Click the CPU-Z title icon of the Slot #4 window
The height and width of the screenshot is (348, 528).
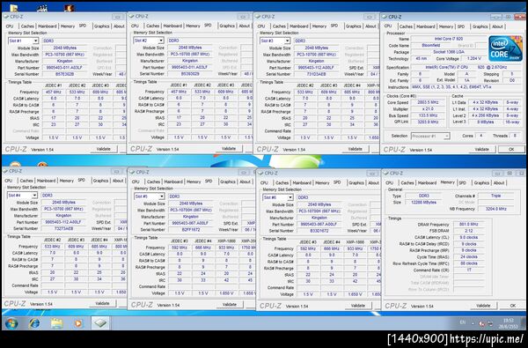click(x=6, y=171)
